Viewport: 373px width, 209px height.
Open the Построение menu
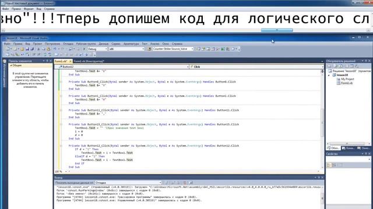tap(52, 44)
